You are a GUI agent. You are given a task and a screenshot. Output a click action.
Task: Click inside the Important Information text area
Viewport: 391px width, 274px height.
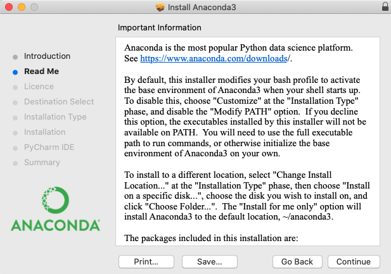coord(248,142)
